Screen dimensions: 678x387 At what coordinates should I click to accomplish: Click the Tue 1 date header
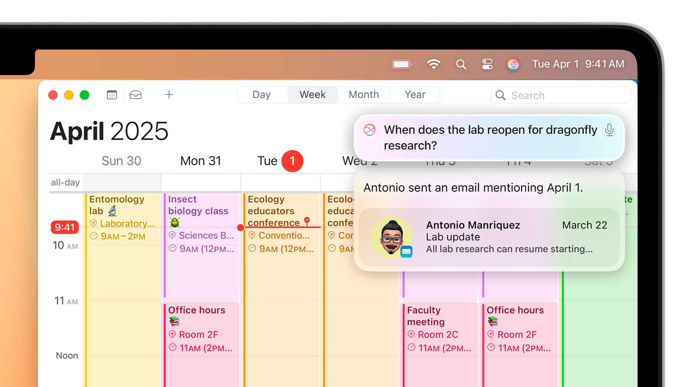[280, 161]
